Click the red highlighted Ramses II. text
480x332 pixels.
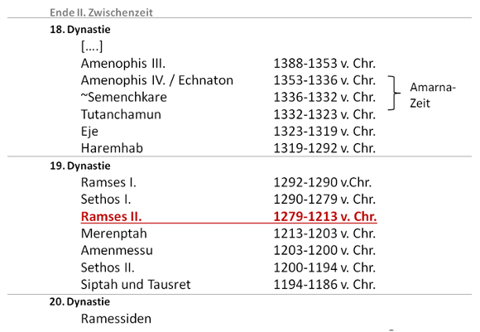pos(112,217)
